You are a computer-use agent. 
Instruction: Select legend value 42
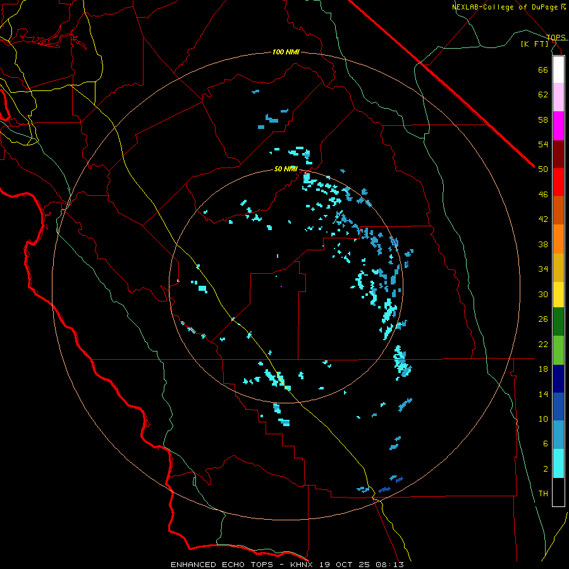point(543,219)
